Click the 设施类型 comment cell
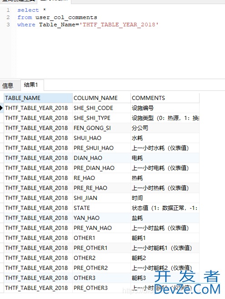The height and width of the screenshot is (299, 225). [165, 118]
